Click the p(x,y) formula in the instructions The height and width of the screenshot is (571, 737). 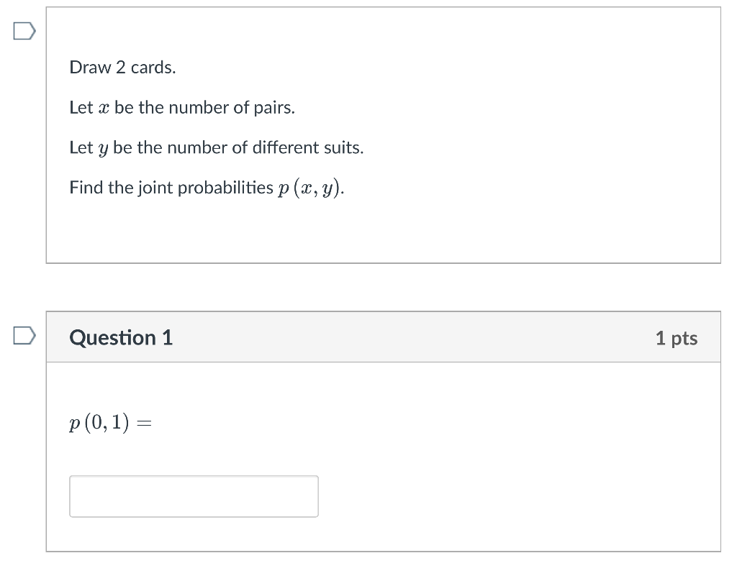tap(311, 188)
